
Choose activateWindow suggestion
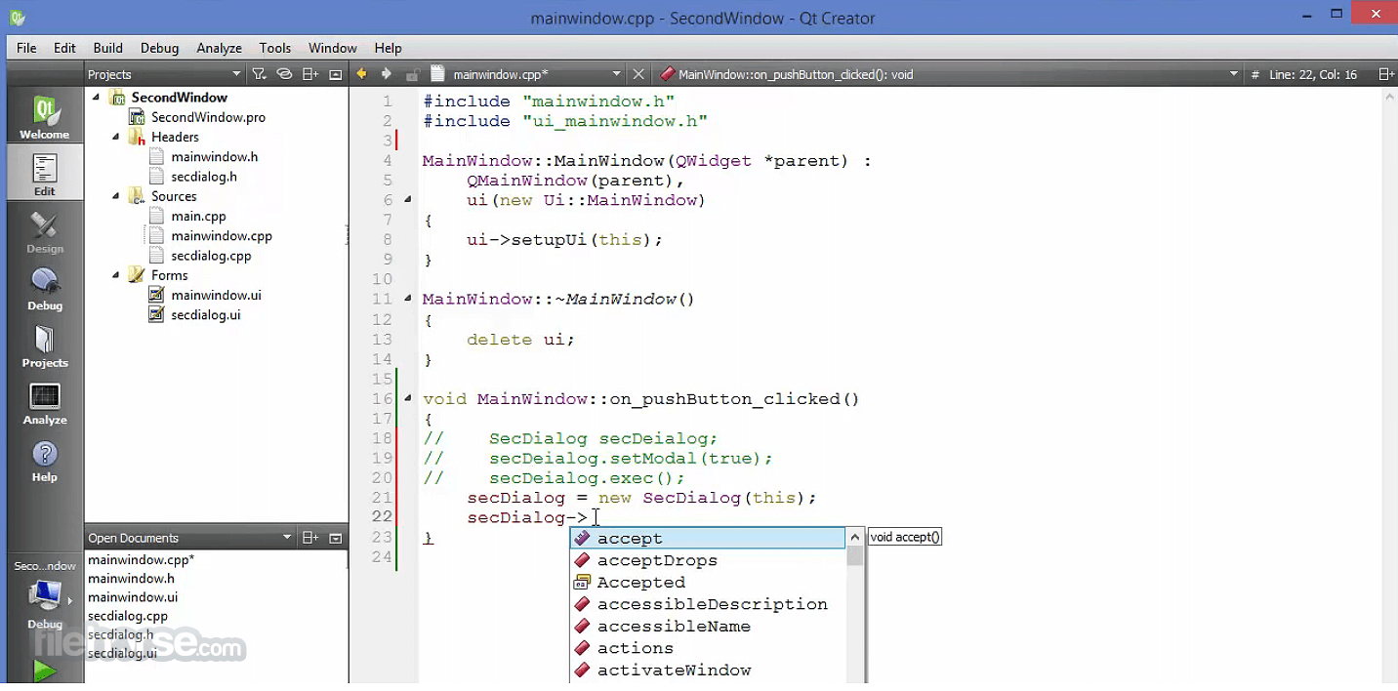708,670
